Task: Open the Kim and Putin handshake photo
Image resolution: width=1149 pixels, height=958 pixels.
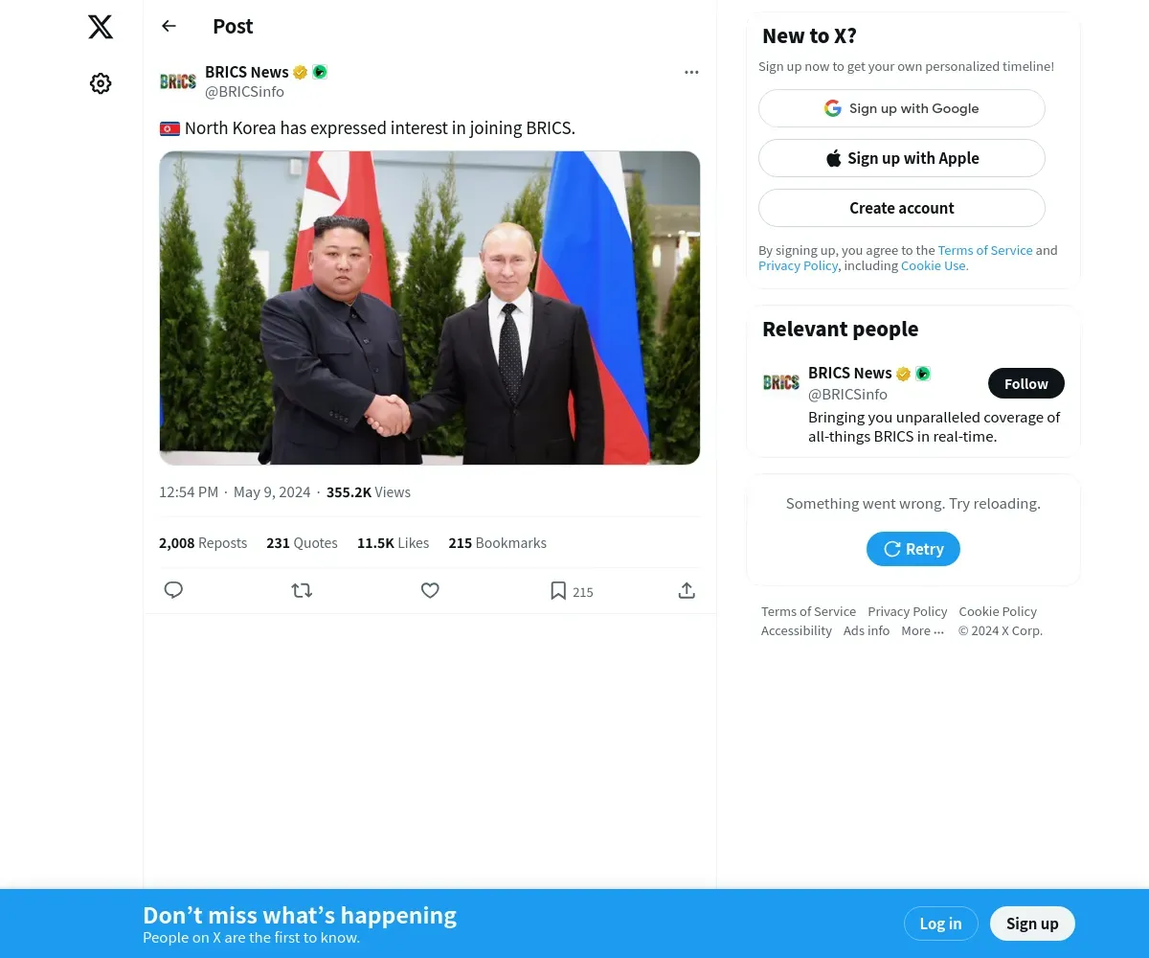Action: (x=430, y=308)
